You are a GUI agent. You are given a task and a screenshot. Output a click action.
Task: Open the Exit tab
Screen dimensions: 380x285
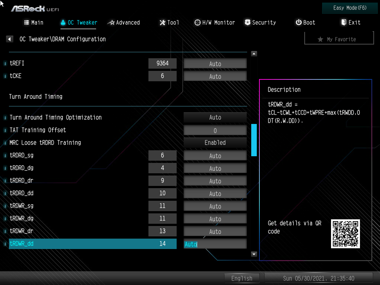click(x=351, y=23)
